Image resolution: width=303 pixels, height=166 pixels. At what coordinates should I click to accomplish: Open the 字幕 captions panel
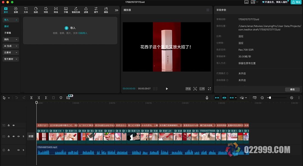pos(66,10)
